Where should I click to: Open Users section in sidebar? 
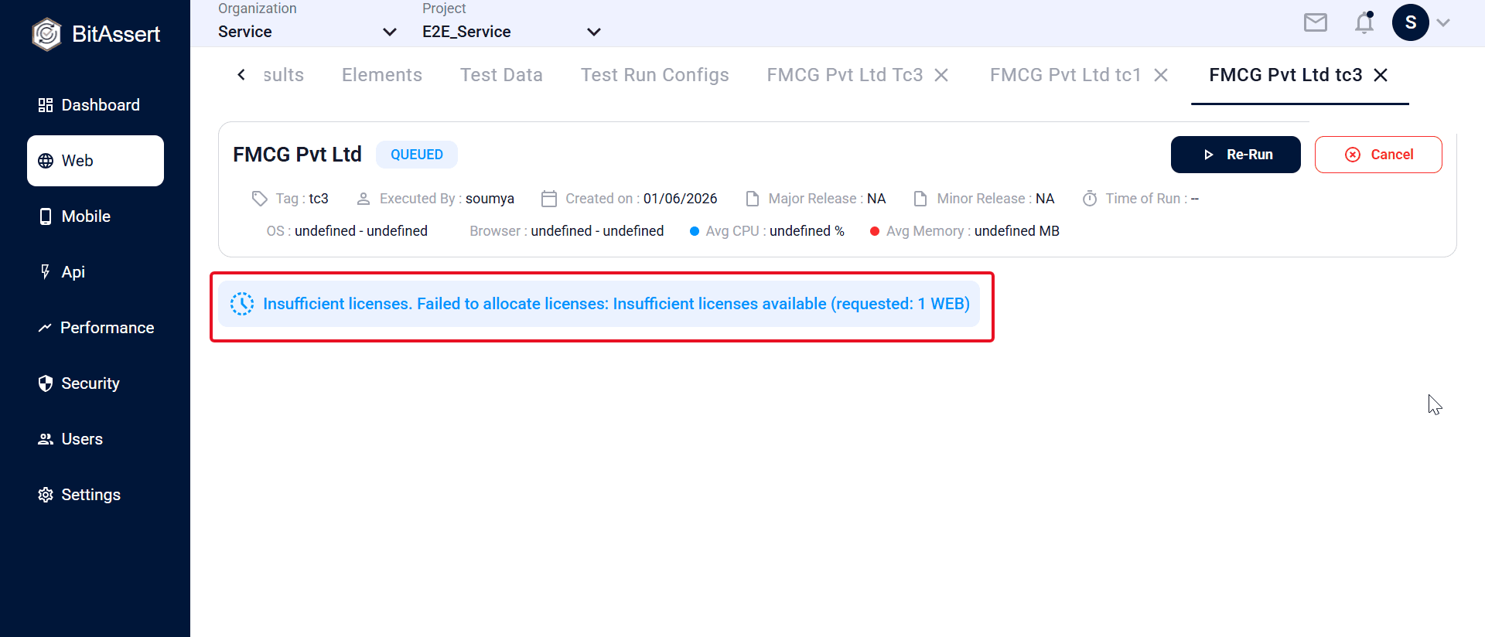95,439
